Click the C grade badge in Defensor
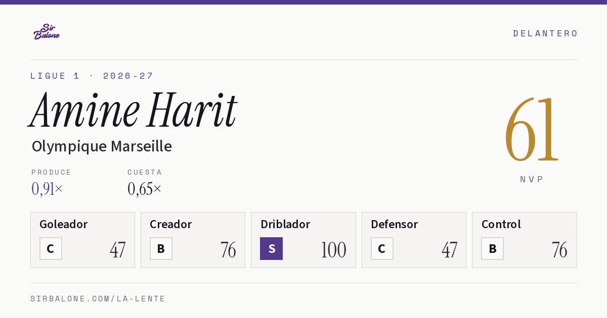The height and width of the screenshot is (318, 607). (x=382, y=249)
